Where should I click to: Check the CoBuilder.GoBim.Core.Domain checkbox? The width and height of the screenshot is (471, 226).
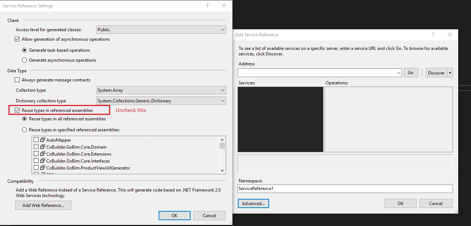click(36, 147)
